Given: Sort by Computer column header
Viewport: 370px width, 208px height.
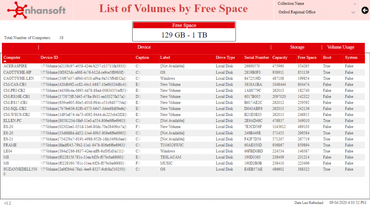Looking at the screenshot, I should 12,57.
